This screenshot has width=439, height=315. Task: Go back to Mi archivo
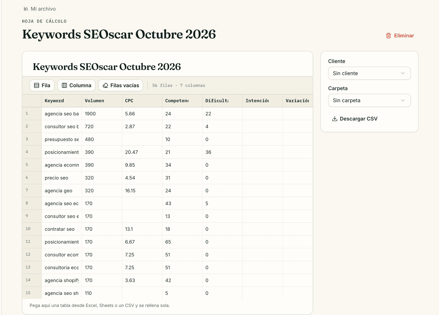click(x=43, y=9)
